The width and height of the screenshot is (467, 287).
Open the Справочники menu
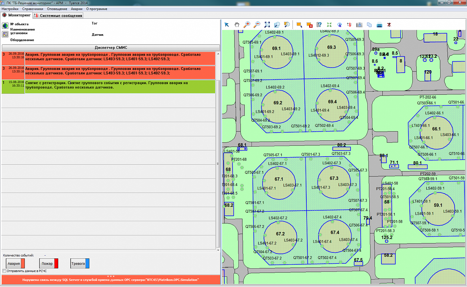point(33,9)
